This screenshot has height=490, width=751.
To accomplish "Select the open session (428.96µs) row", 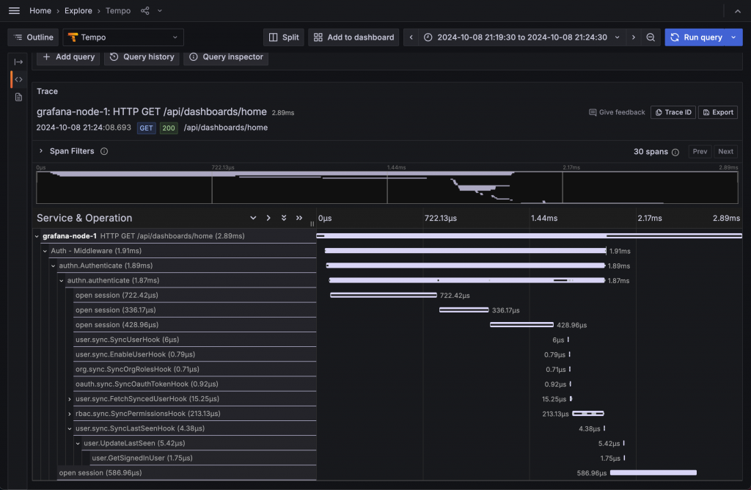I will tap(195, 325).
